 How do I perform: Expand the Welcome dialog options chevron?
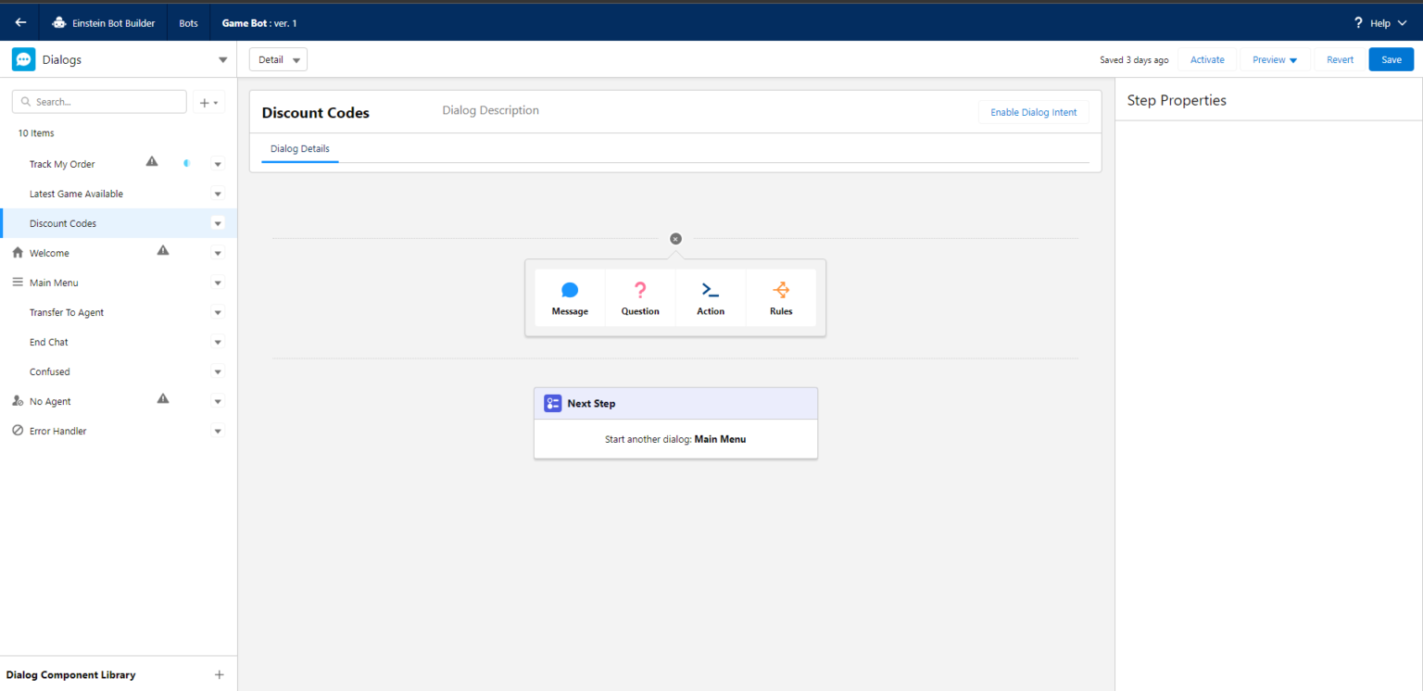pos(218,252)
